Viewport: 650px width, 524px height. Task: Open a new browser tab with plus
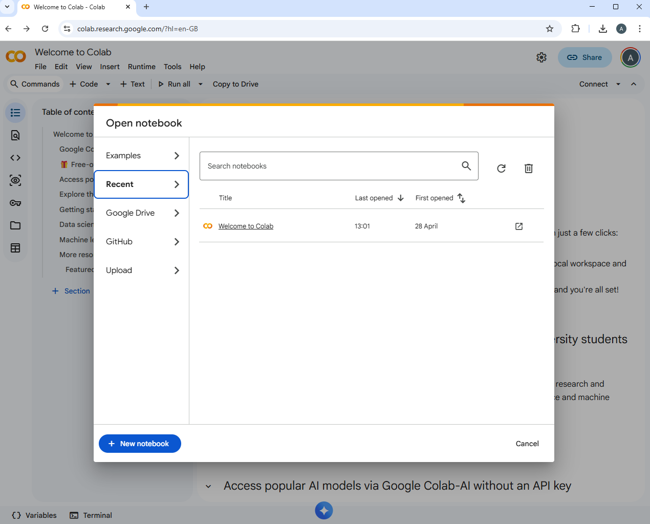[x=146, y=7]
